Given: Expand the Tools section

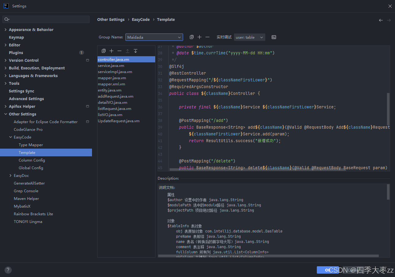Looking at the screenshot, I should pyautogui.click(x=6, y=83).
